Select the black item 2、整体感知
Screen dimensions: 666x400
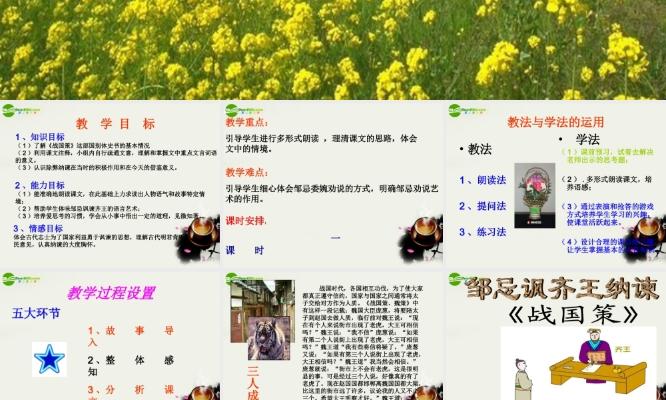tap(131, 366)
